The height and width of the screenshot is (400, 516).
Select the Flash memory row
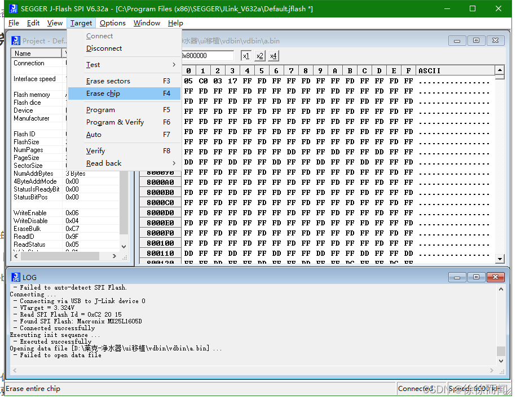[39, 95]
